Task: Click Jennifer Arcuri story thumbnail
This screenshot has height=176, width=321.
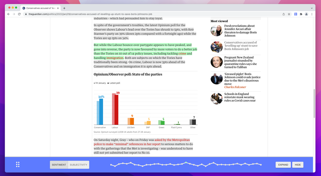Action: [217, 30]
